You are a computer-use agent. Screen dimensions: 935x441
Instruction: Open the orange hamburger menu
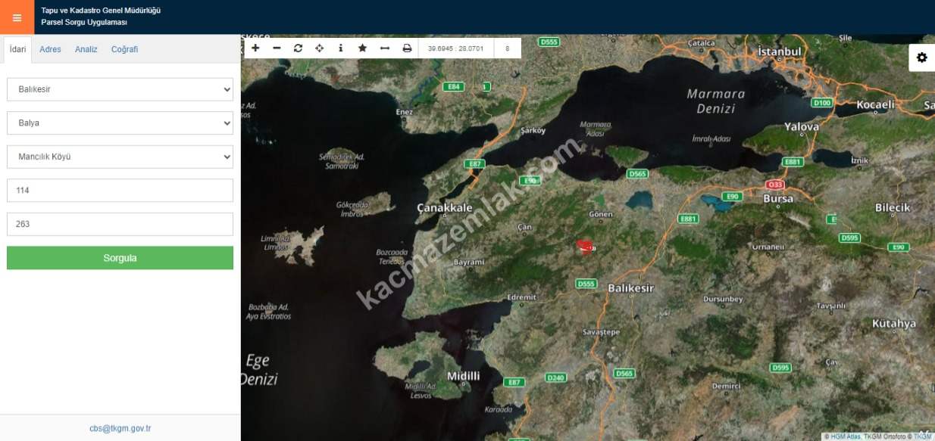[17, 17]
